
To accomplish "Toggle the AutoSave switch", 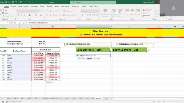I will pos(8,2).
